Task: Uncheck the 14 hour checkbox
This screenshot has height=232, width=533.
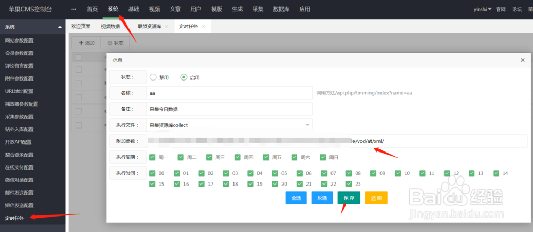Action: tap(496, 173)
